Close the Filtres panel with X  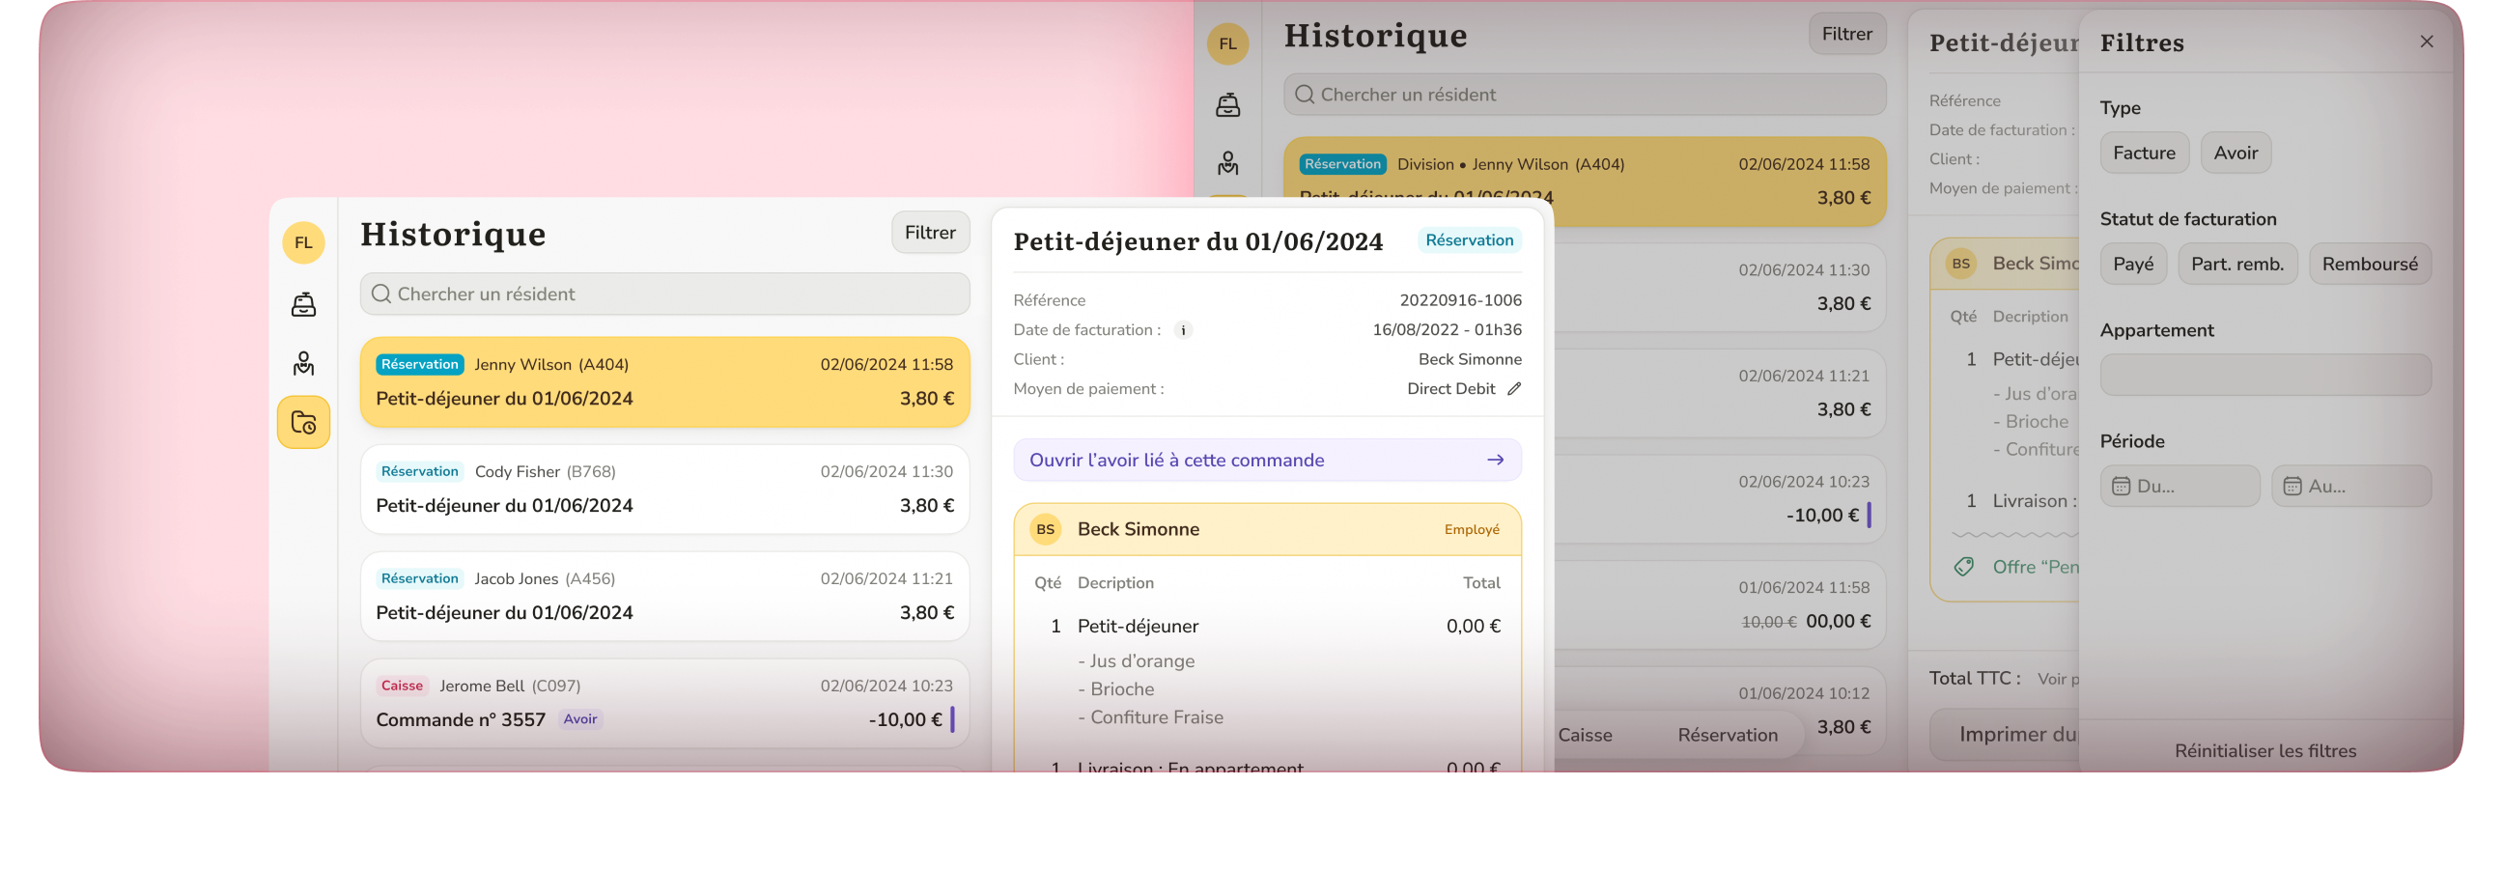(x=2427, y=42)
